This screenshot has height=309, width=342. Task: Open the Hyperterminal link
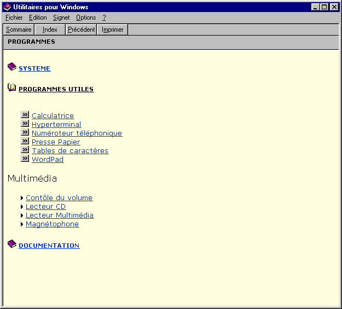click(56, 124)
